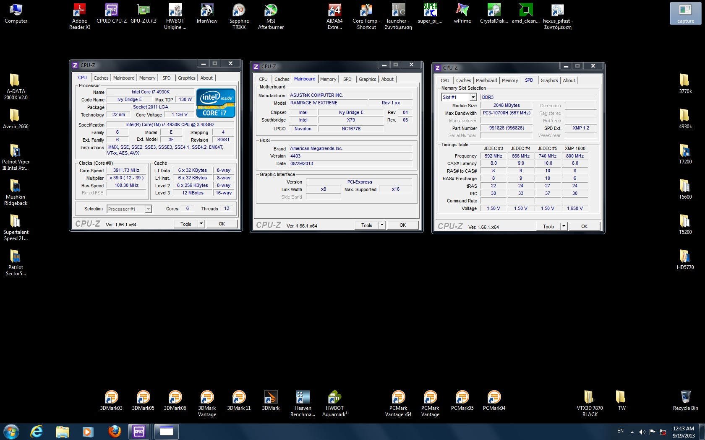Click the volume icon in system tray
The image size is (705, 440).
642,432
